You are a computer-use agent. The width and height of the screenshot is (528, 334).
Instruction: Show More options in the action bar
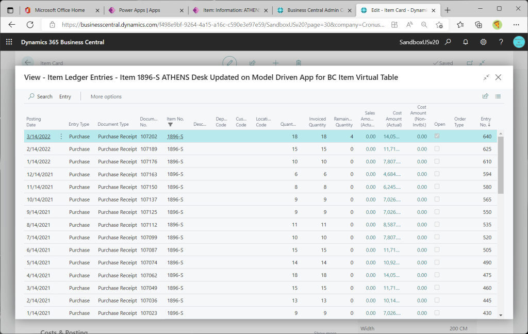[106, 96]
